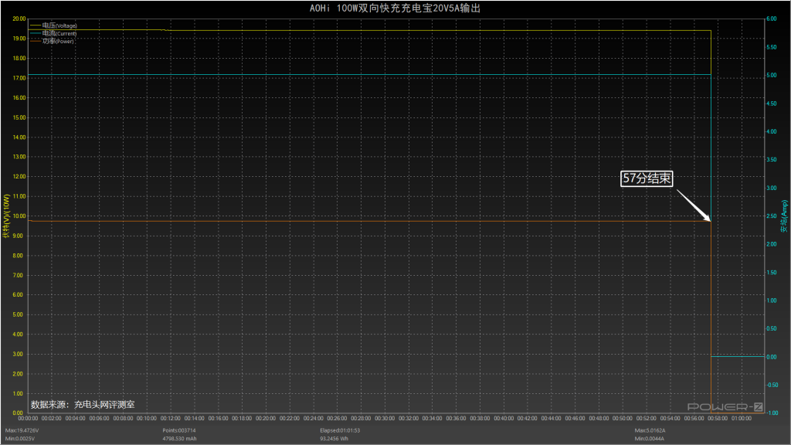Image resolution: width=791 pixels, height=445 pixels.
Task: Click the 伏特(V)/(10W) left axis title
Action: click(x=6, y=216)
